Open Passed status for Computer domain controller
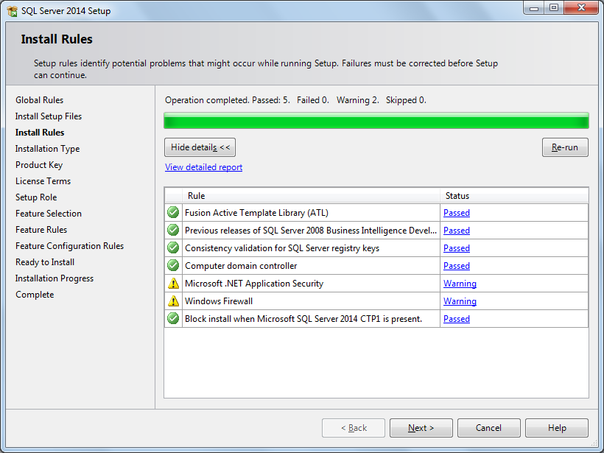The width and height of the screenshot is (604, 453). pos(457,266)
